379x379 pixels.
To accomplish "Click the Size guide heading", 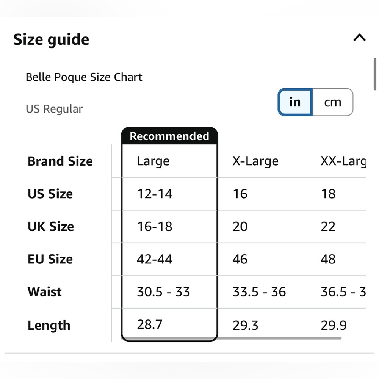I will (x=52, y=39).
